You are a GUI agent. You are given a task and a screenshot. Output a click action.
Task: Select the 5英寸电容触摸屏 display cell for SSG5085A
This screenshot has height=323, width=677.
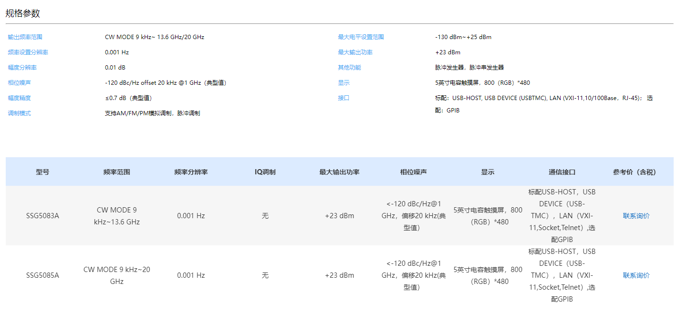(488, 275)
